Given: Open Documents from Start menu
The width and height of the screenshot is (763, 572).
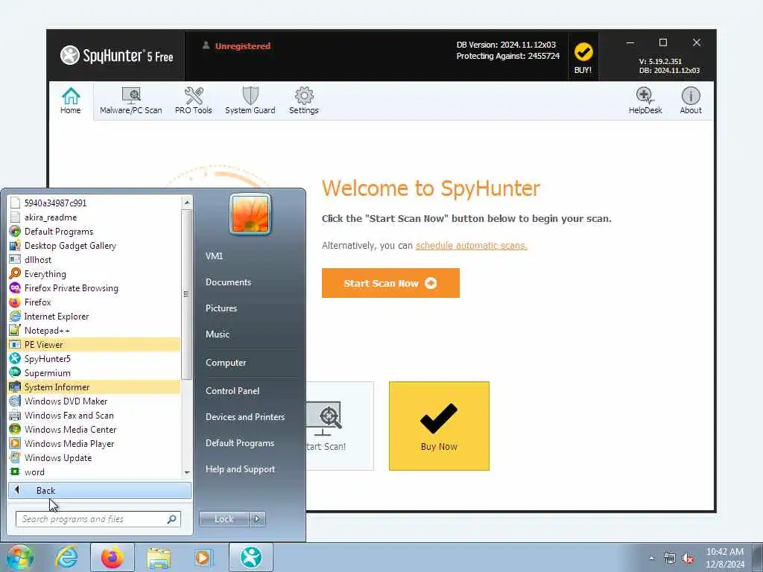Looking at the screenshot, I should 228,282.
